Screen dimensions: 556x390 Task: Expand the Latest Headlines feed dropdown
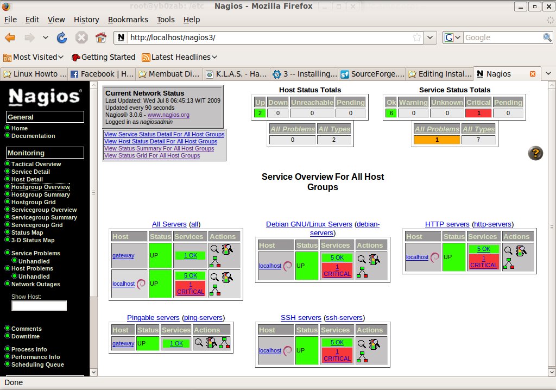(179, 57)
